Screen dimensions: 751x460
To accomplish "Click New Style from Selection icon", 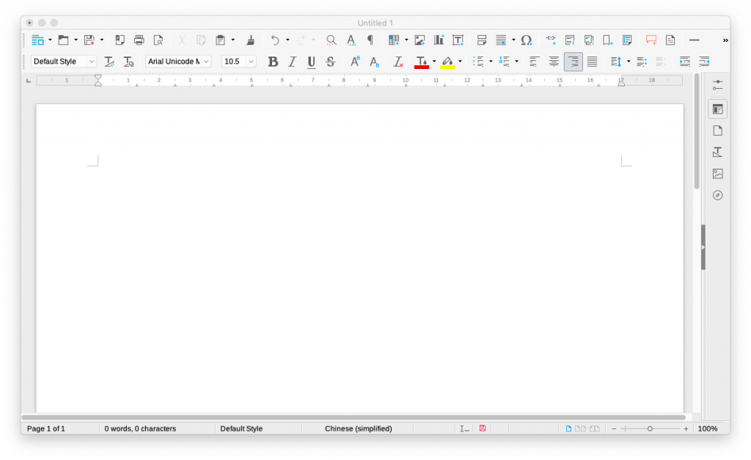I will pos(128,62).
